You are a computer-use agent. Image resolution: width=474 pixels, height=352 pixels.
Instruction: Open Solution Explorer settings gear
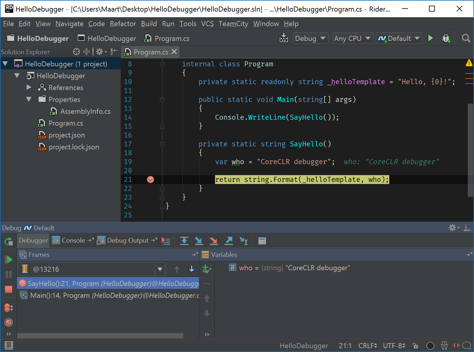point(101,52)
